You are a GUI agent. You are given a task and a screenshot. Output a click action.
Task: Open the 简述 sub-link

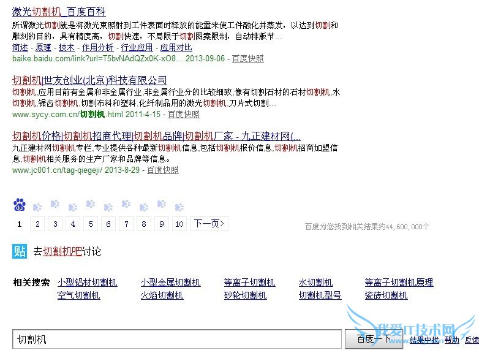20,47
